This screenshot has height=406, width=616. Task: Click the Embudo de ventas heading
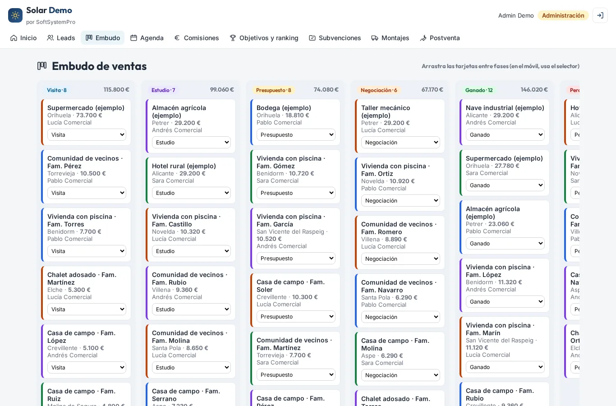click(99, 66)
